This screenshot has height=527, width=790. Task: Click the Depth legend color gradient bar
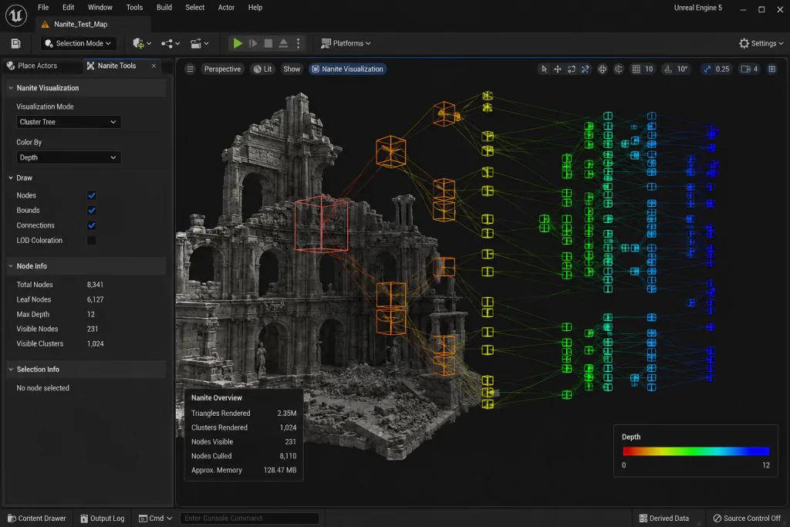[x=696, y=451]
